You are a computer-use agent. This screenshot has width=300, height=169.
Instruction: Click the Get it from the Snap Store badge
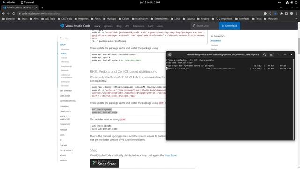coord(105,163)
